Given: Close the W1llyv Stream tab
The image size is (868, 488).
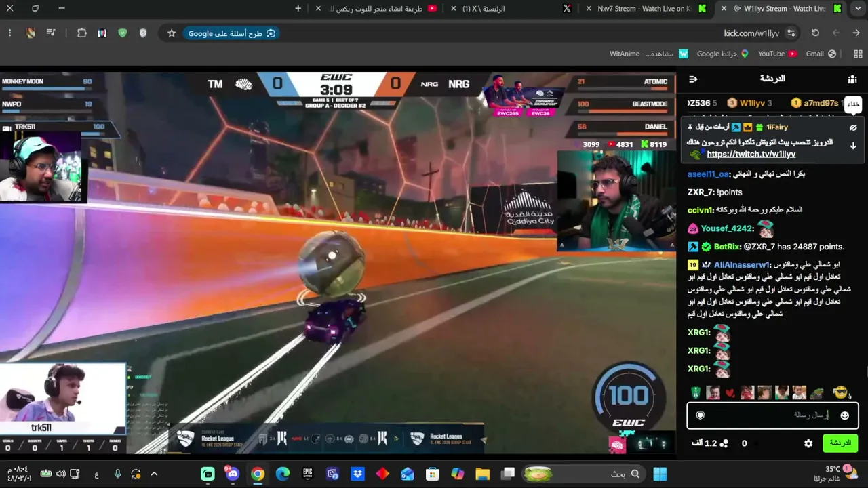Looking at the screenshot, I should (724, 9).
